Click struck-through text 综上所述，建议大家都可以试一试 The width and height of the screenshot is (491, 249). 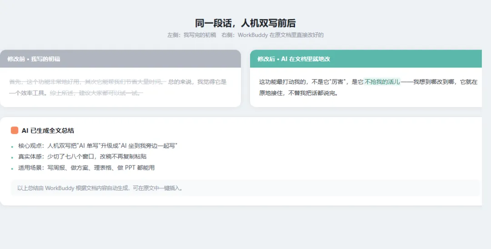tap(96, 93)
